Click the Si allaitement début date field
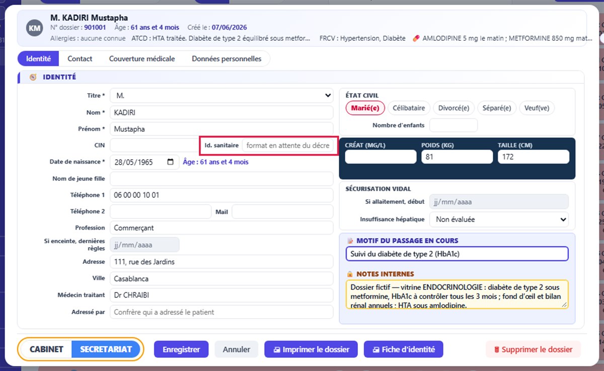 click(499, 202)
